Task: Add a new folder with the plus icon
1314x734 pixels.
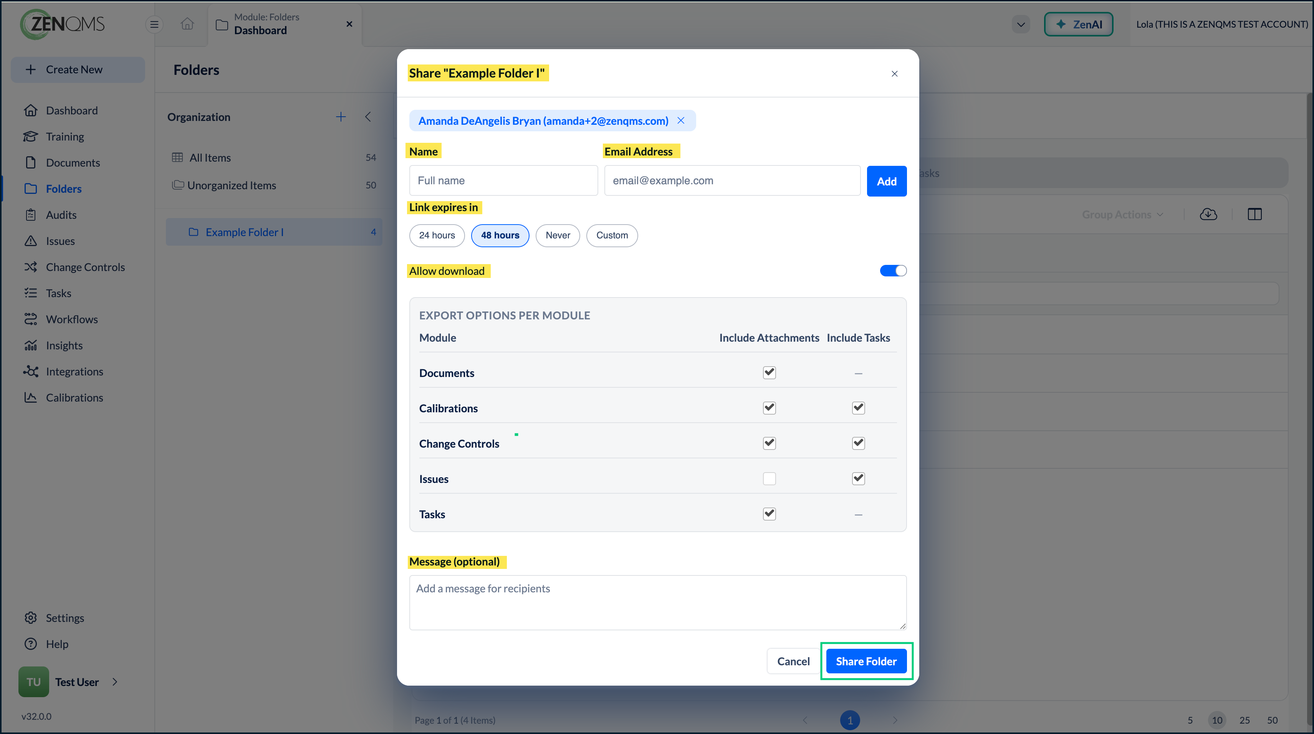Action: click(341, 117)
